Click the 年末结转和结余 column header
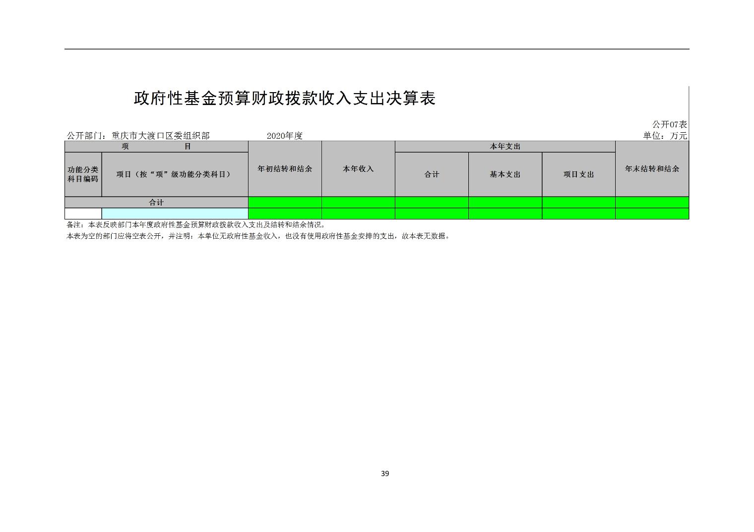 click(652, 169)
